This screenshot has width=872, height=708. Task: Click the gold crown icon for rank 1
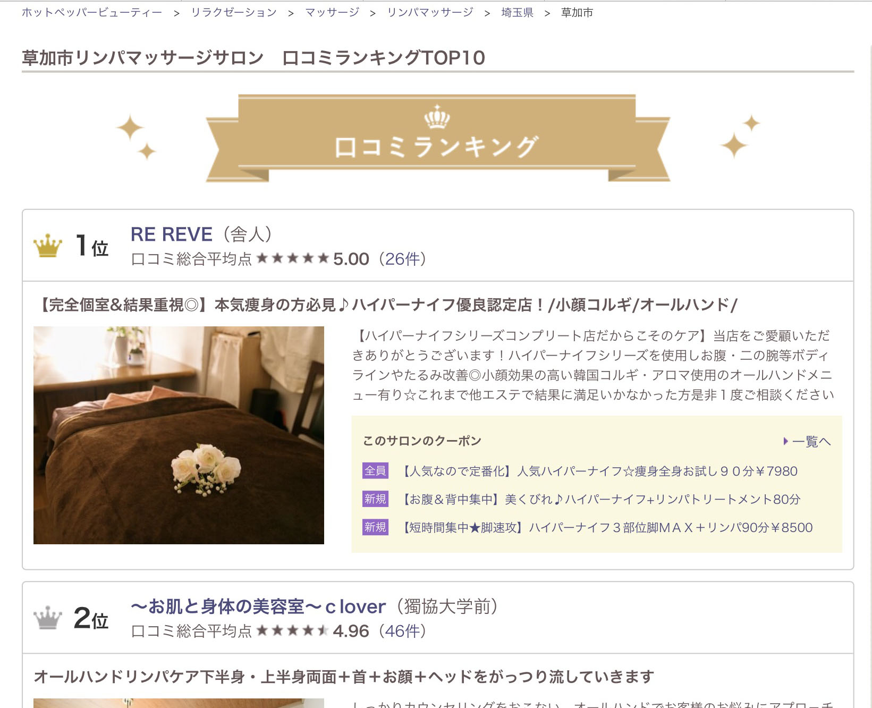coord(48,246)
